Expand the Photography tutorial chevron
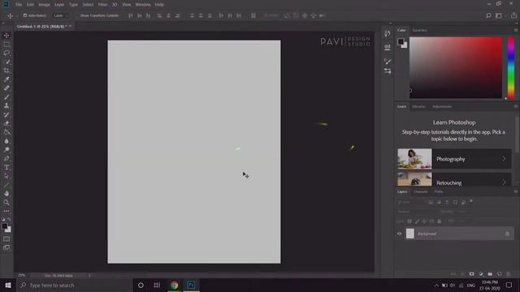 pyautogui.click(x=504, y=159)
